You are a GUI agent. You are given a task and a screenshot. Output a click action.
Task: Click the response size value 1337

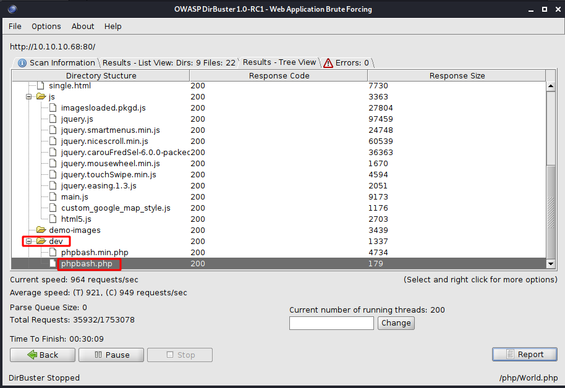click(378, 242)
